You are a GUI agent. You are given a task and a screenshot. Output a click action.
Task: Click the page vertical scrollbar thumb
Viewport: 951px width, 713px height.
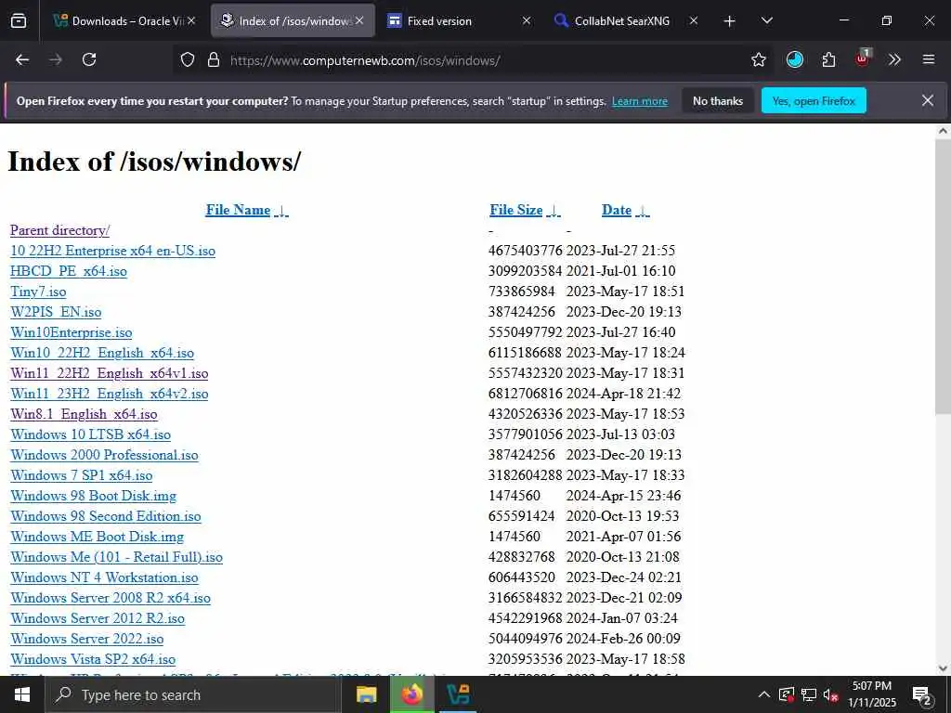[x=943, y=277]
